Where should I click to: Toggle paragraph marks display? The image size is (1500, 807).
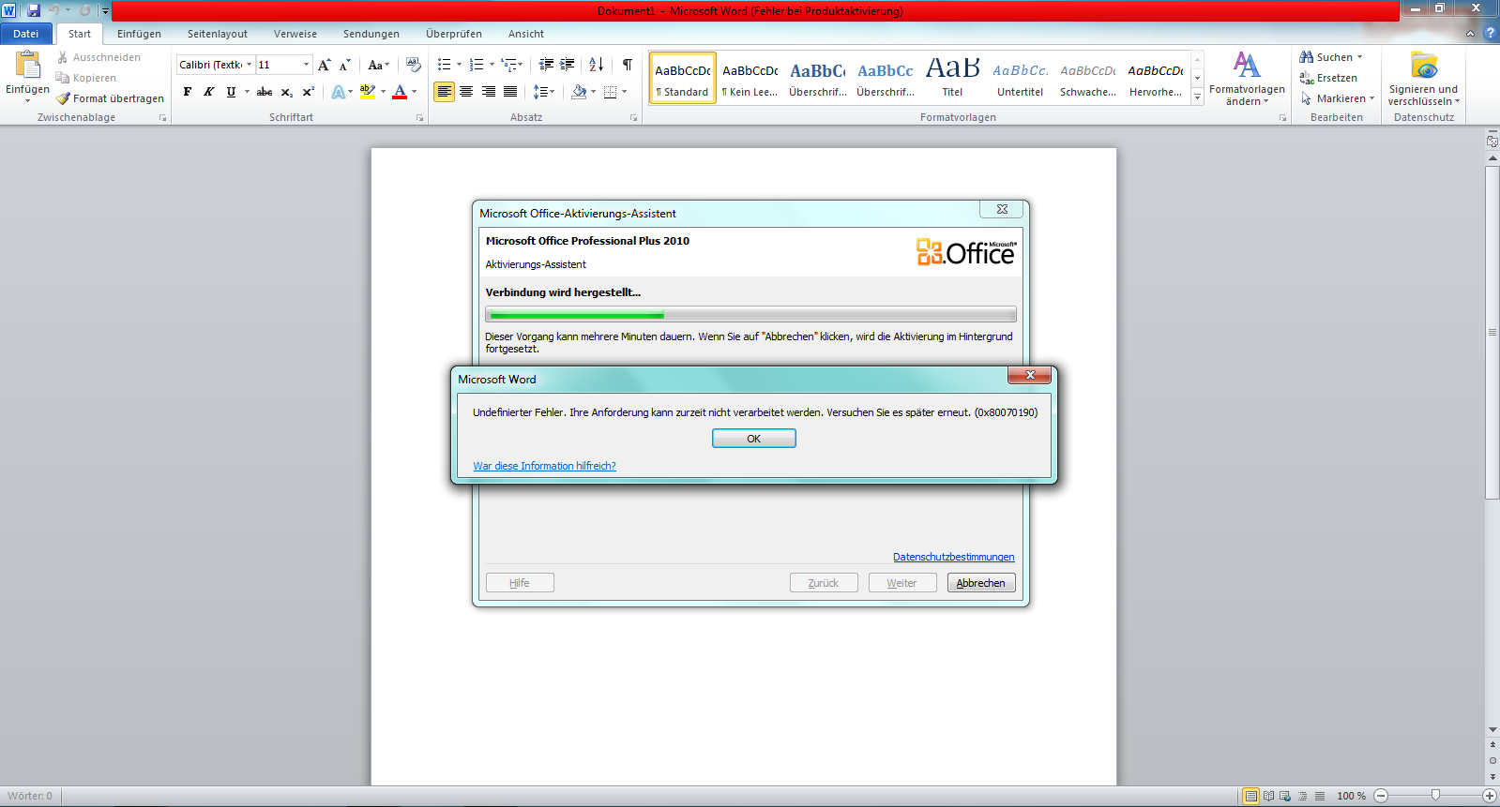click(x=628, y=65)
